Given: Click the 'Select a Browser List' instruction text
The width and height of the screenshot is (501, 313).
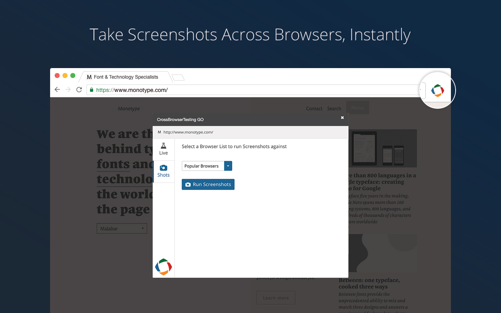Looking at the screenshot, I should 234,146.
